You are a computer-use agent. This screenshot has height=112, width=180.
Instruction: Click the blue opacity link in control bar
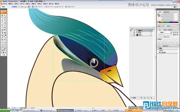click(x=14, y=7)
